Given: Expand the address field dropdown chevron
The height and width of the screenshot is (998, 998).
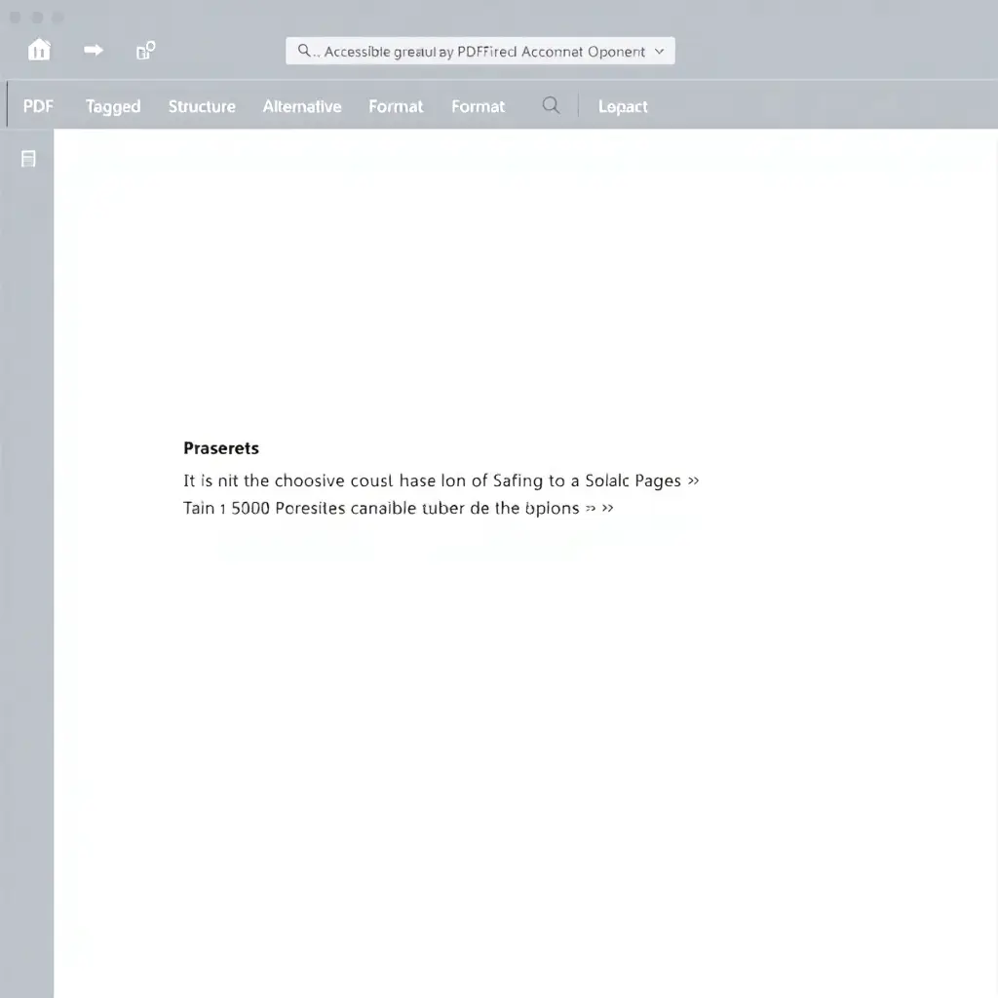Looking at the screenshot, I should tap(660, 51).
